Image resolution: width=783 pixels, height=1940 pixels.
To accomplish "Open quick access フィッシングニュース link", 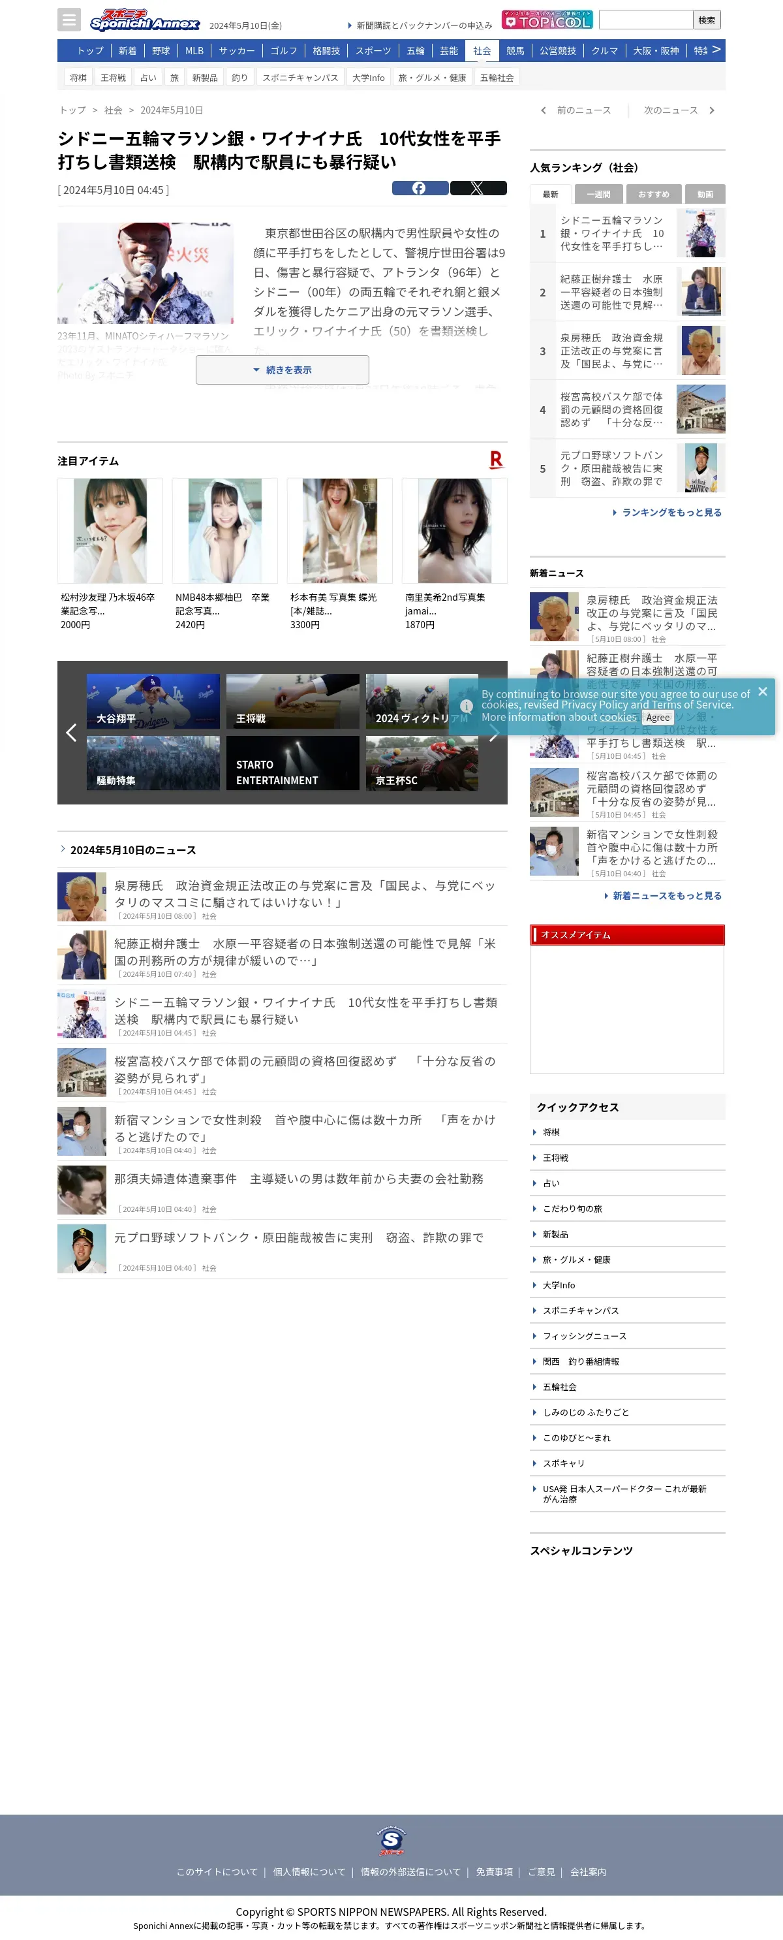I will click(x=585, y=1336).
